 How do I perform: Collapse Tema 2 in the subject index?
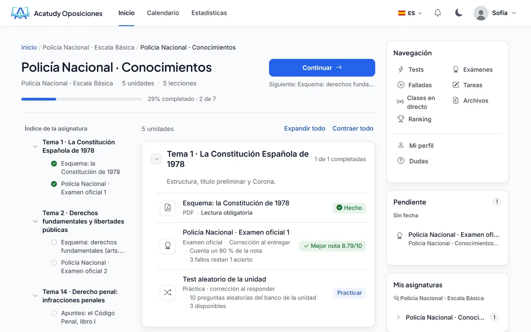[x=35, y=221]
